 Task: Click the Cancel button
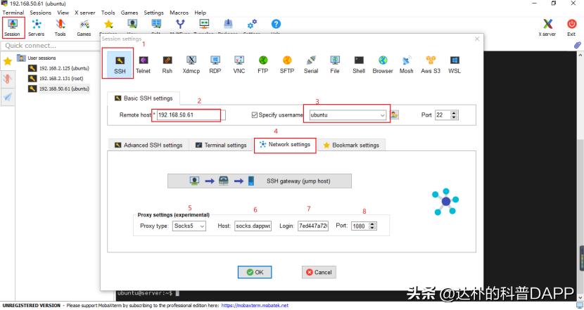[x=319, y=272]
